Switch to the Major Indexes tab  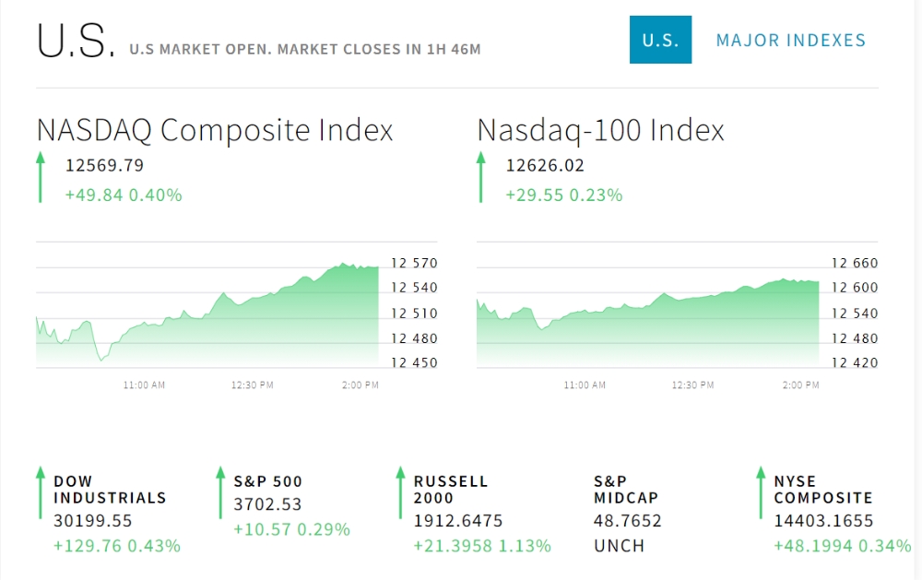pyautogui.click(x=790, y=41)
